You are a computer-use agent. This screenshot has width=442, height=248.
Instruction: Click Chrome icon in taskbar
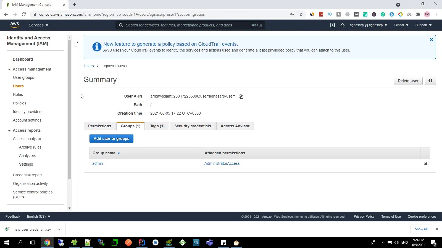click(47, 242)
